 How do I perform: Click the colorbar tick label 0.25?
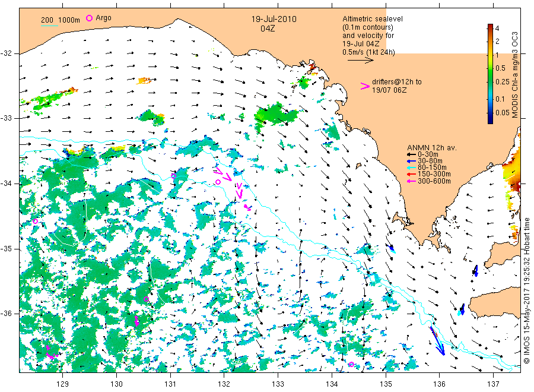pyautogui.click(x=503, y=82)
